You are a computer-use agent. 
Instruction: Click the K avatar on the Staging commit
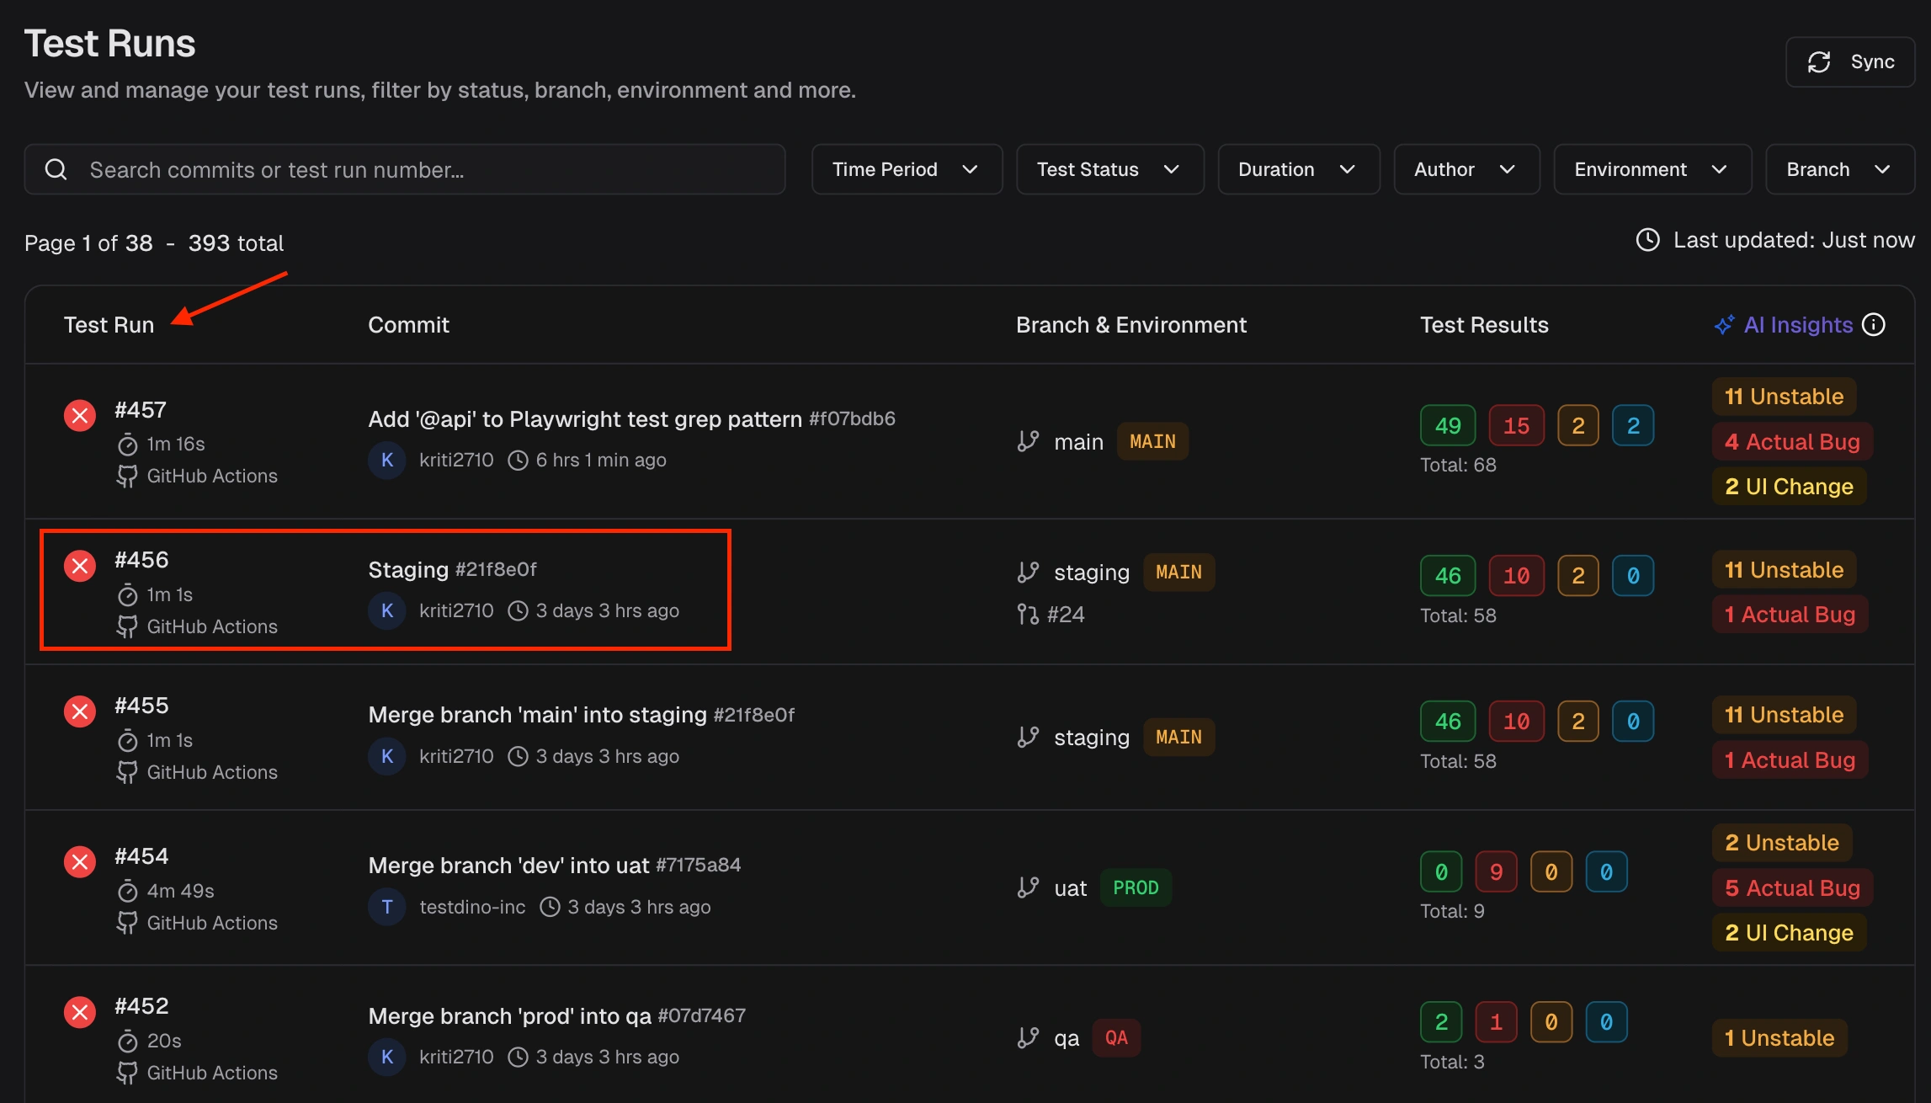[x=387, y=610]
